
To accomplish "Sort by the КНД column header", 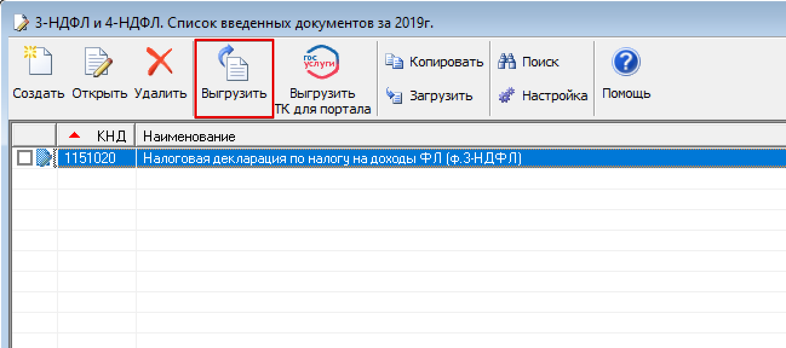I will point(96,135).
